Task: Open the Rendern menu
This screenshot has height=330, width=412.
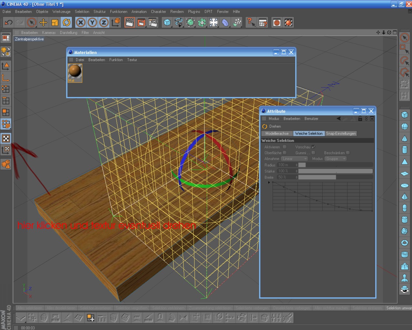Action: pos(177,12)
